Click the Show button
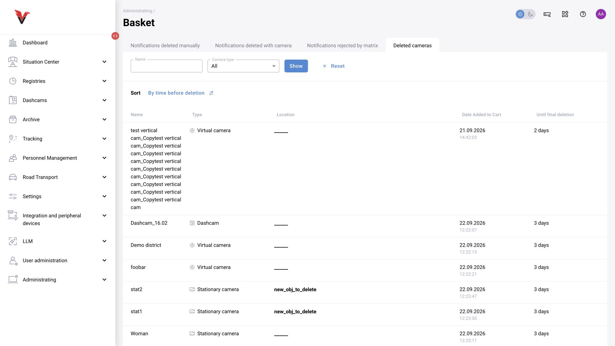The image size is (615, 346). tap(296, 66)
